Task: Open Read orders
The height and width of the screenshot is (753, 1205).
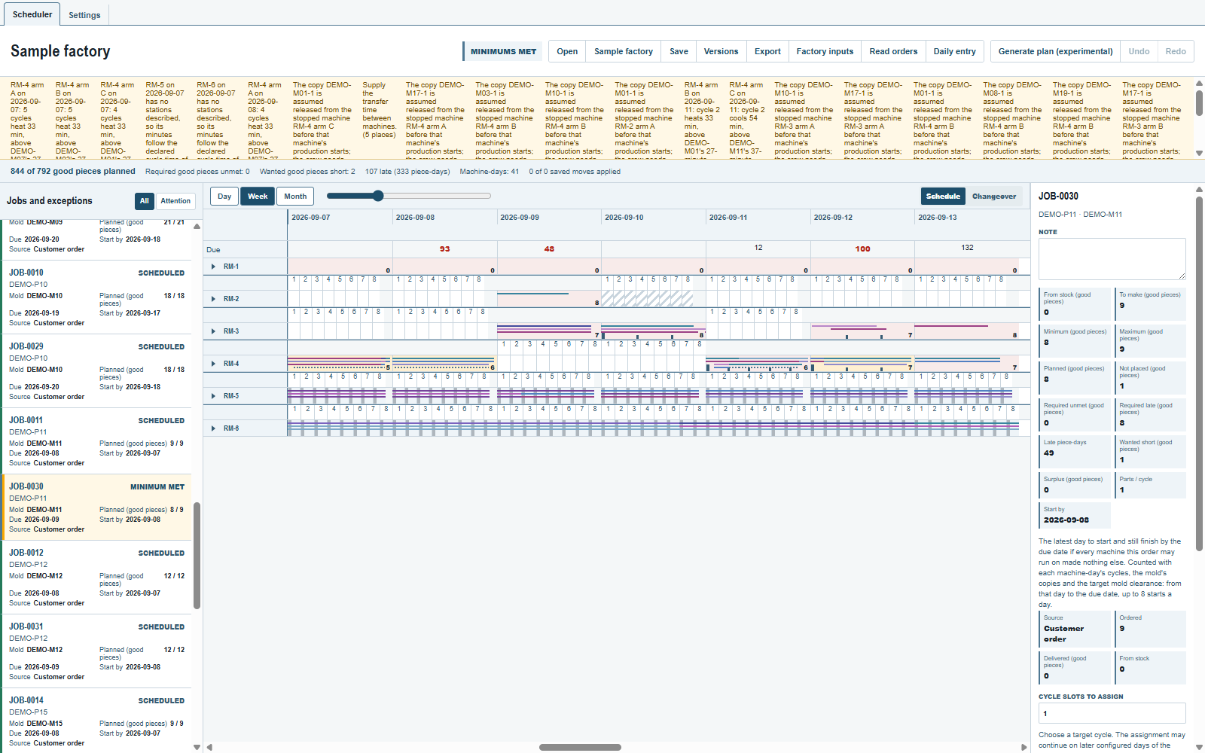Action: [x=893, y=51]
